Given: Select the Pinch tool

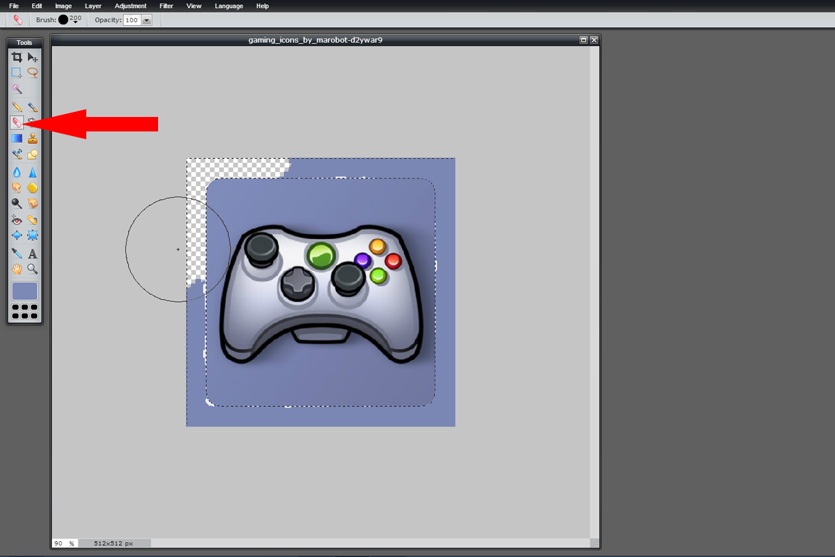Looking at the screenshot, I should 33,235.
